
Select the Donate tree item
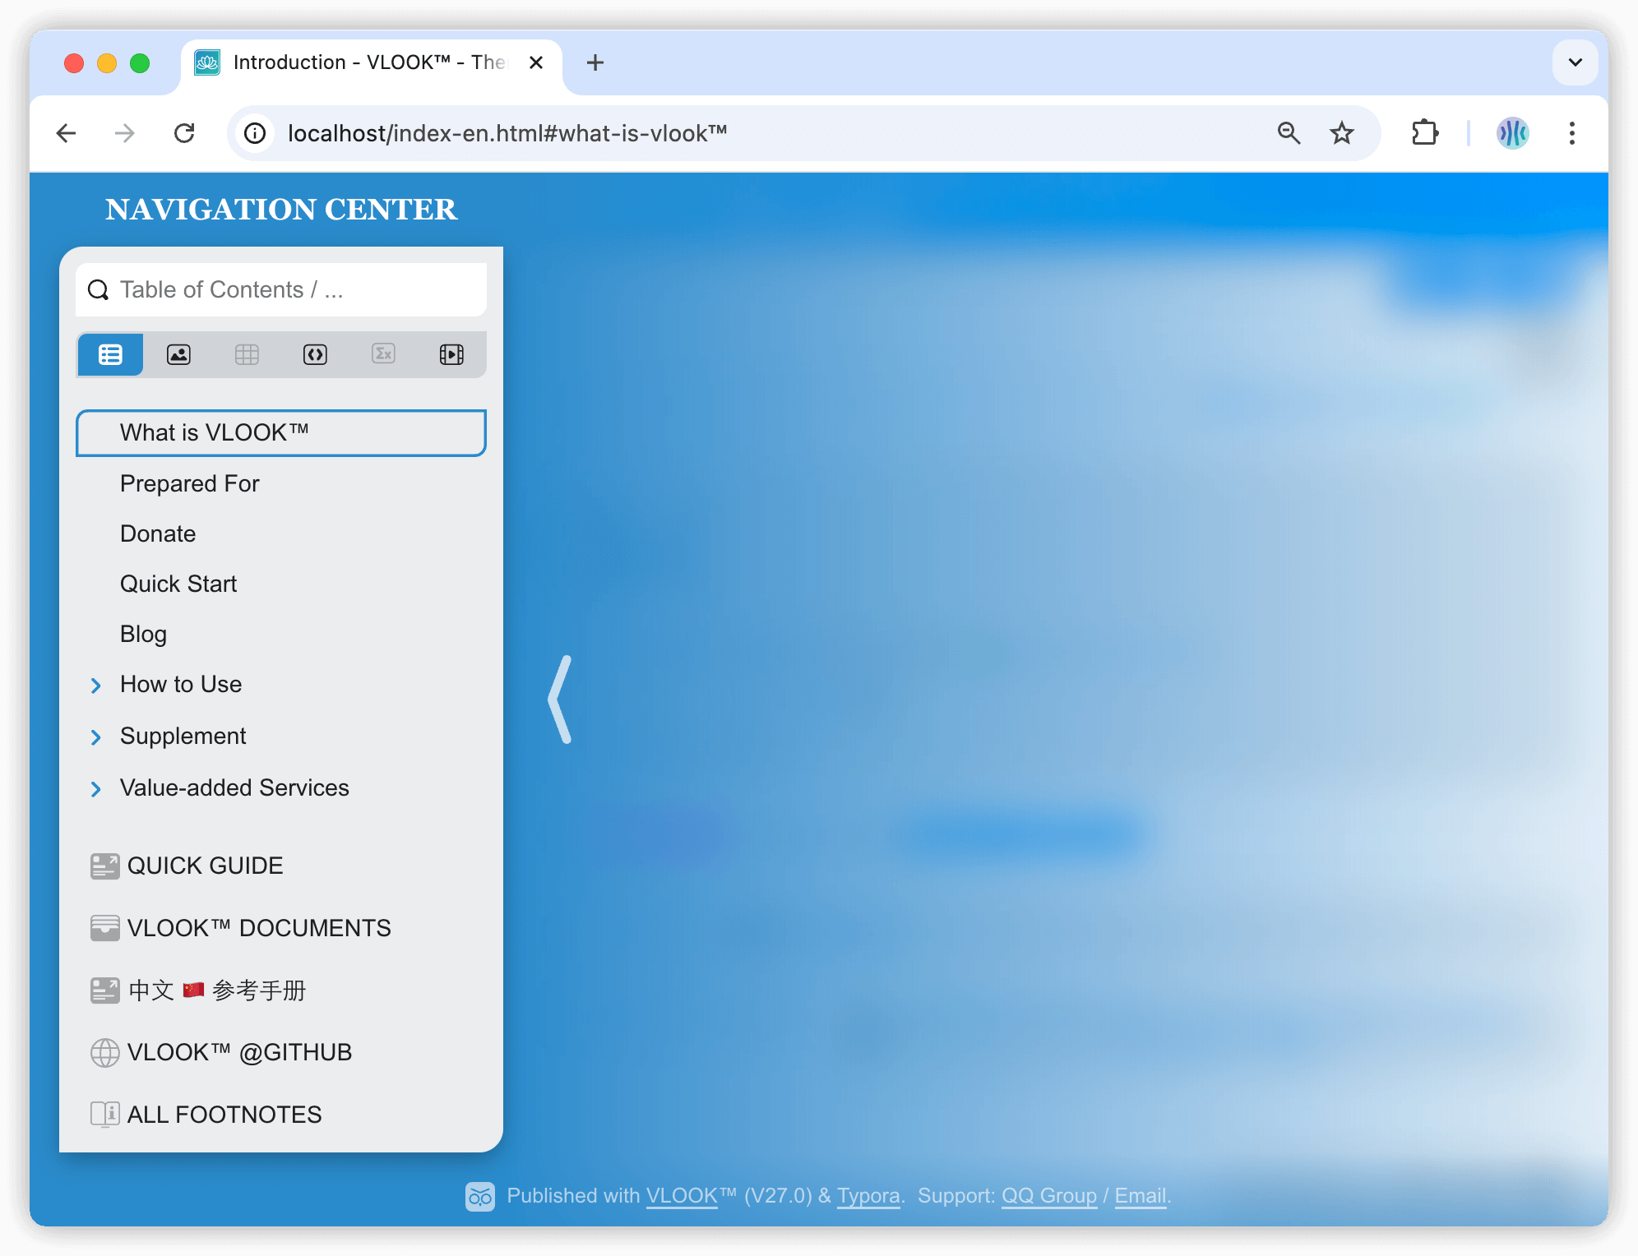(x=157, y=533)
